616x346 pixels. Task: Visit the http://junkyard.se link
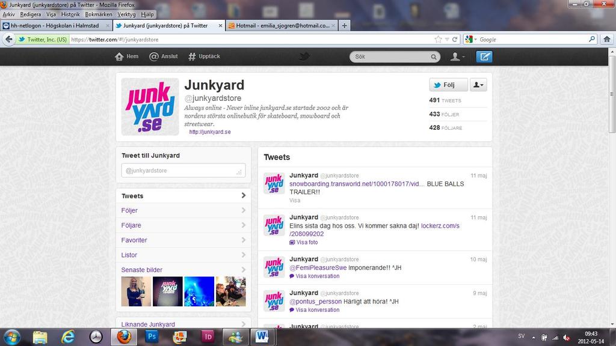click(210, 132)
